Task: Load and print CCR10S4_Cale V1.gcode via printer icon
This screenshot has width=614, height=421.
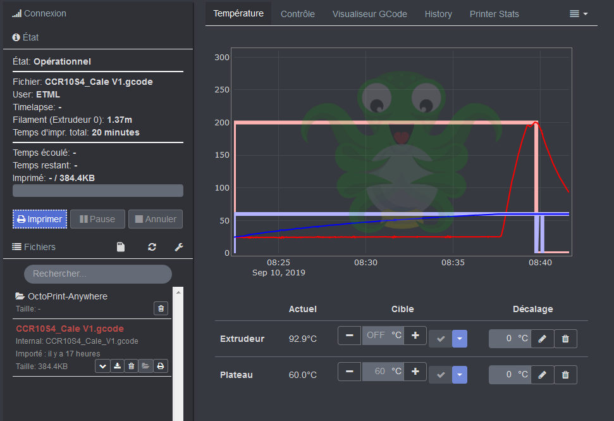Action: pyautogui.click(x=161, y=366)
